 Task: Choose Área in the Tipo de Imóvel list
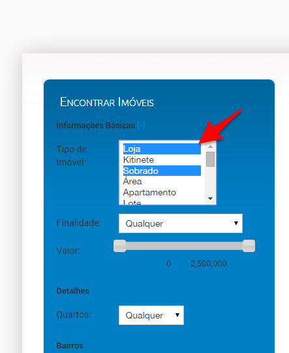click(162, 182)
